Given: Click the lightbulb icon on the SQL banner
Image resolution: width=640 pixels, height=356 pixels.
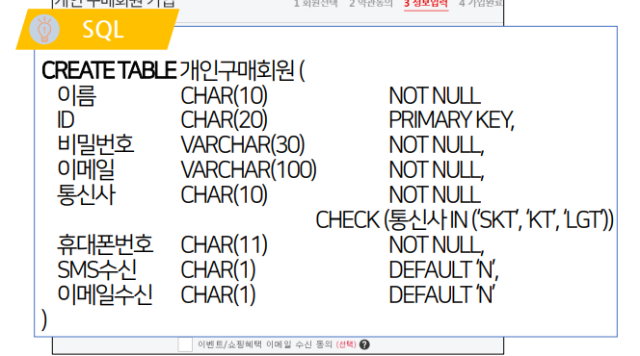Looking at the screenshot, I should (x=44, y=29).
